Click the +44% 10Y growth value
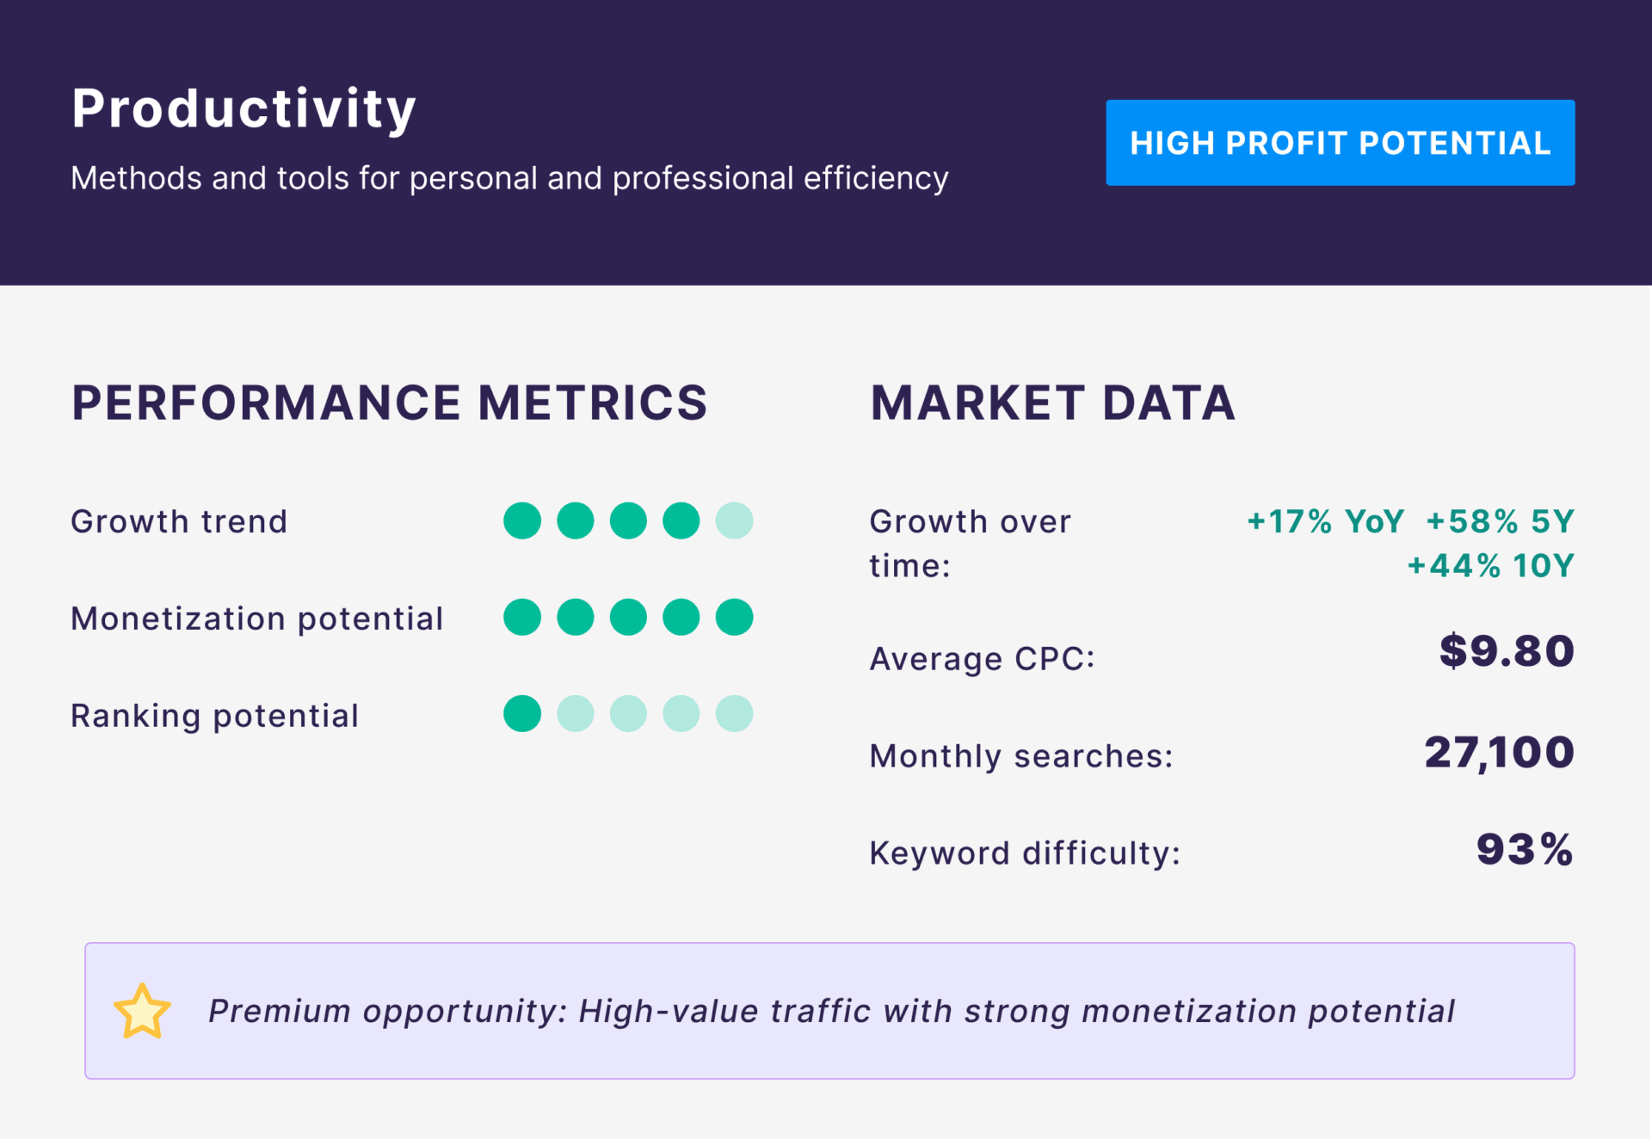The width and height of the screenshot is (1652, 1139). point(1490,566)
